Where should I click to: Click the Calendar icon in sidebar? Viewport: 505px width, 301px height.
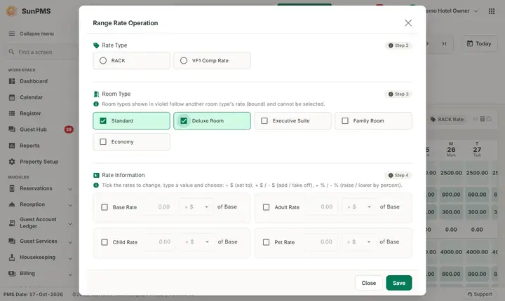12,97
